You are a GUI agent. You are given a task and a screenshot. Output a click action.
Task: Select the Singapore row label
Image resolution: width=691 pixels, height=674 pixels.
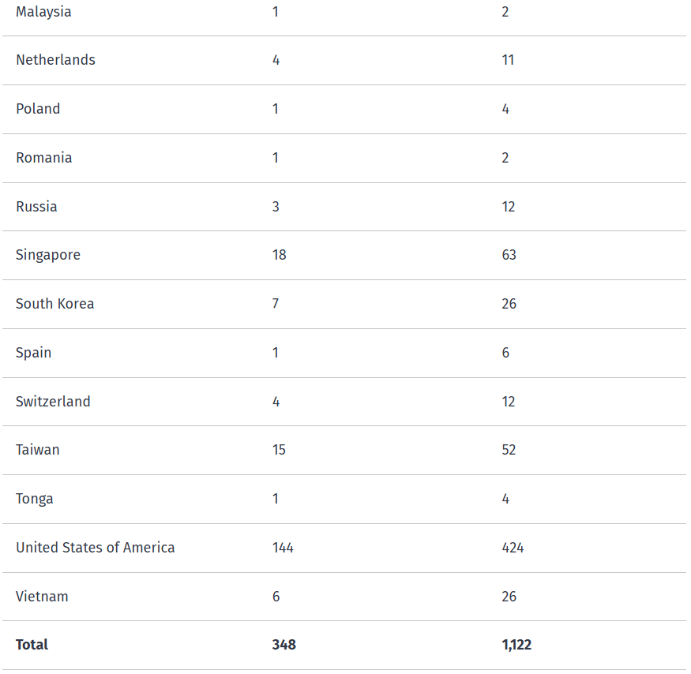pos(48,255)
